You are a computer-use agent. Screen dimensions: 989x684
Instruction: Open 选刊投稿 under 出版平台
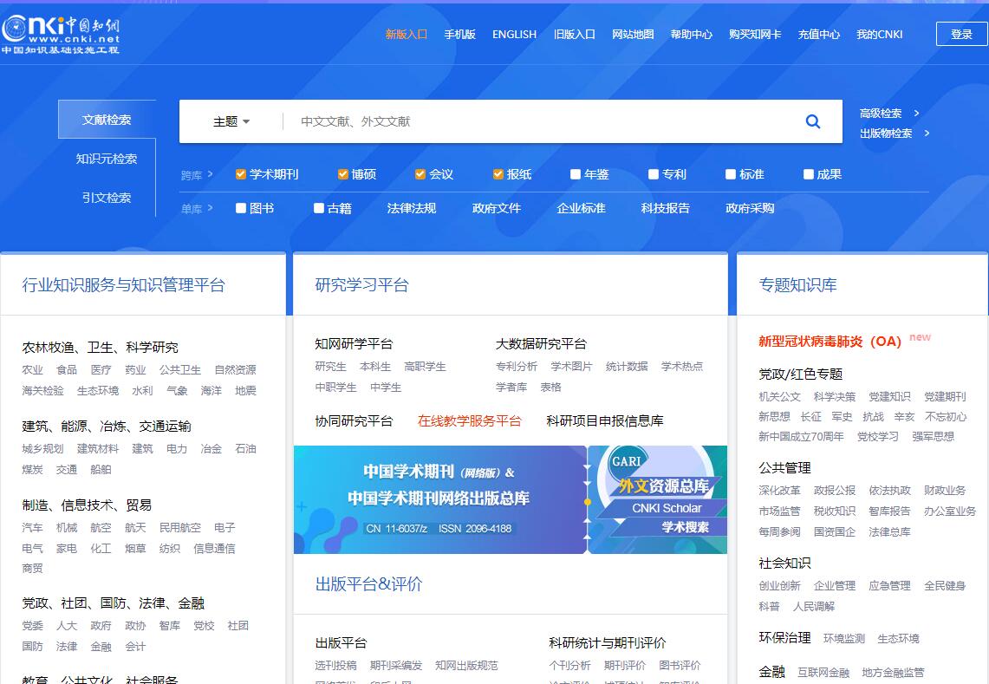335,665
